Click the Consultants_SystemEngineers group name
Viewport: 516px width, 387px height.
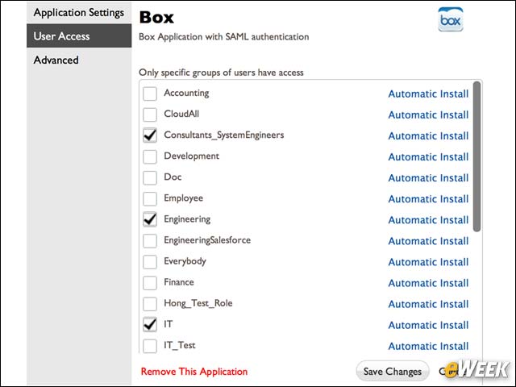click(x=224, y=135)
